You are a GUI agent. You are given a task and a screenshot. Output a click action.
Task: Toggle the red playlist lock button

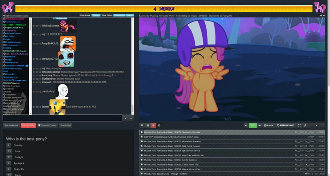pyautogui.click(x=154, y=125)
